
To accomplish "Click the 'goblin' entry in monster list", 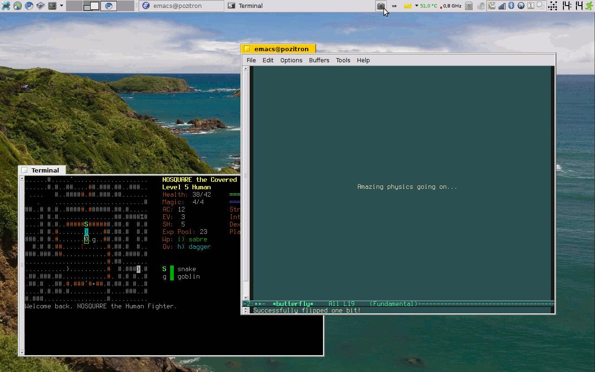I will tap(189, 277).
